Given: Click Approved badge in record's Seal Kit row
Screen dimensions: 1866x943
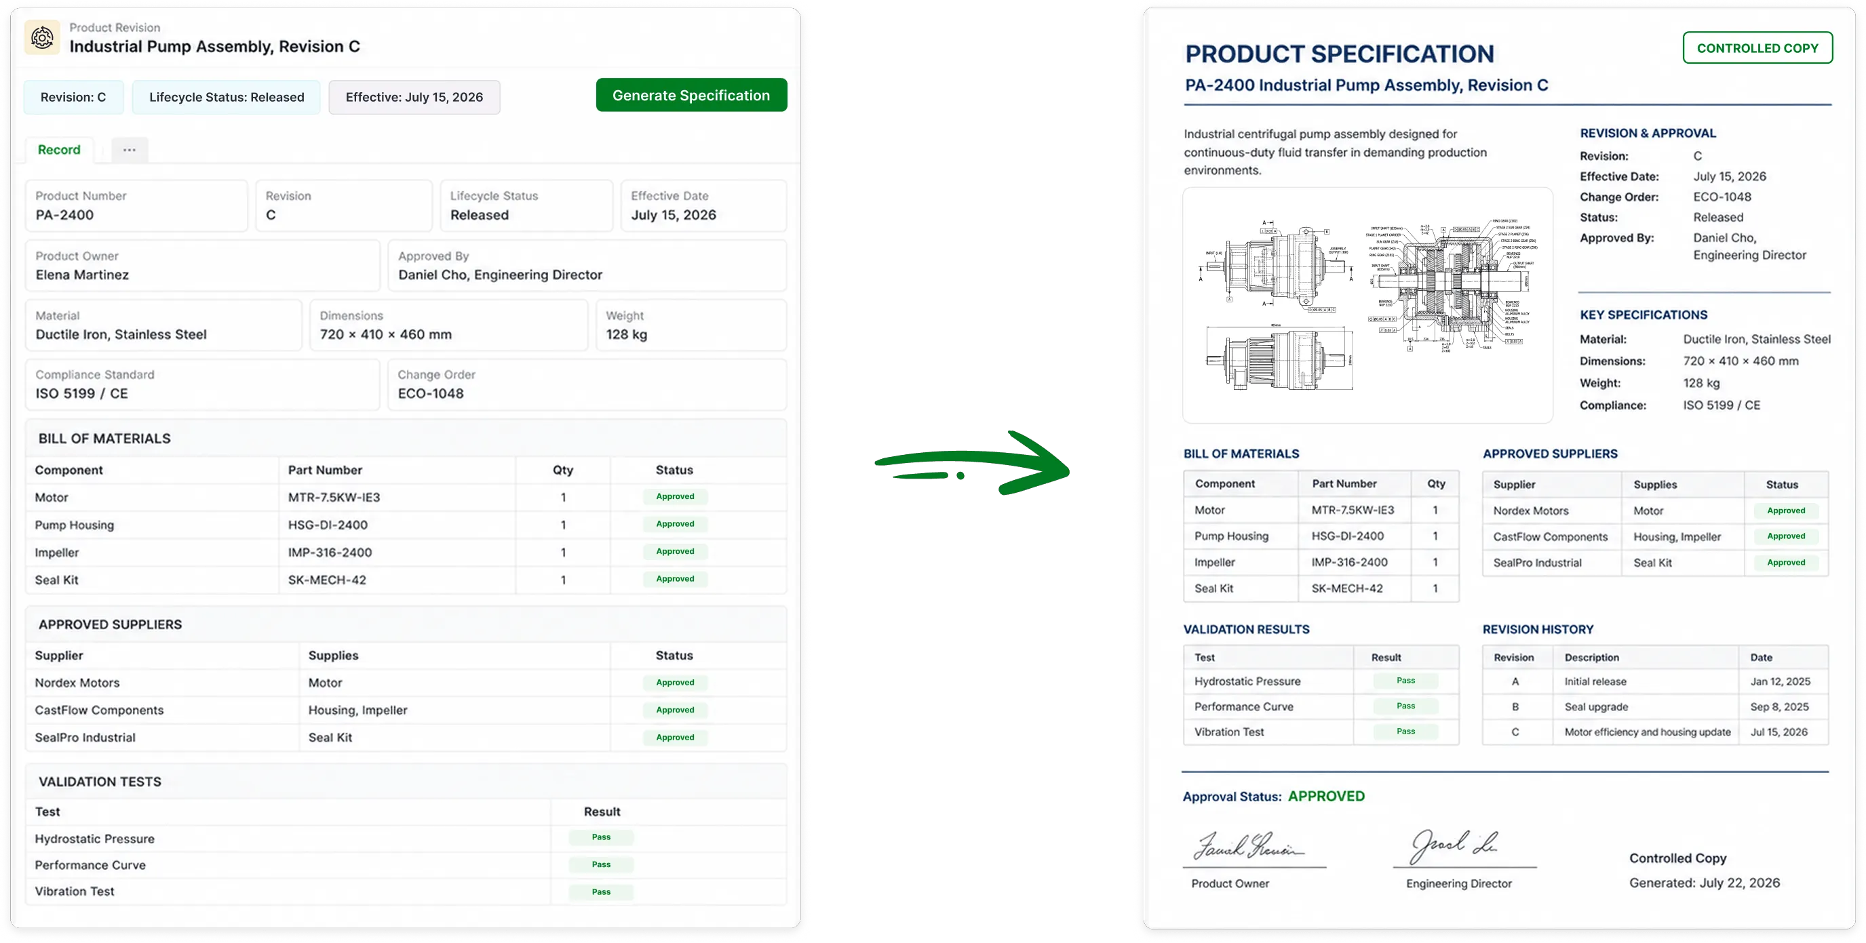Looking at the screenshot, I should [x=675, y=579].
